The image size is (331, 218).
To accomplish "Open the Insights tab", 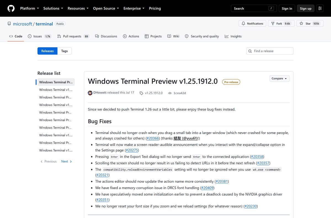I will (x=233, y=36).
